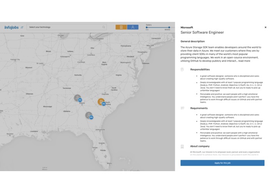Viewport: 271px width, 193px height.
Task: Click the Responsibilities section icon
Action: pyautogui.click(x=182, y=70)
